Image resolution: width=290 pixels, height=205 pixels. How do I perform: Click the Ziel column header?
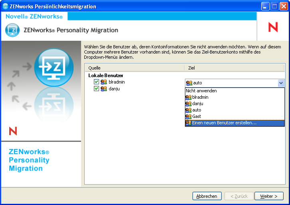[x=234, y=68]
